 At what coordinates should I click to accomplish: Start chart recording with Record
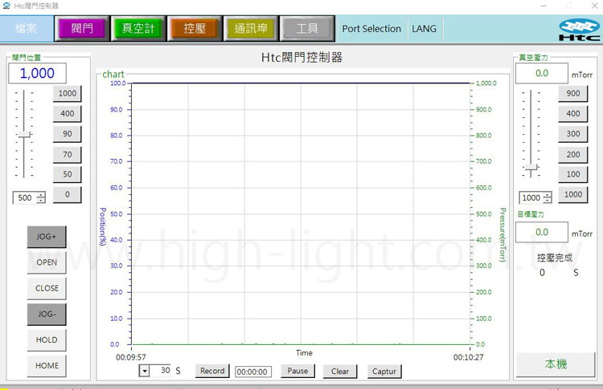tap(212, 372)
